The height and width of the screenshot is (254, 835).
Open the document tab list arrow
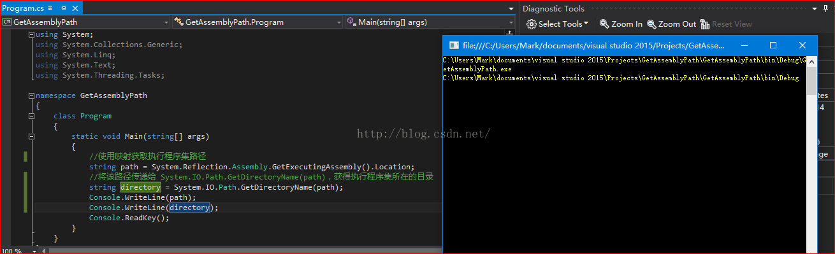pos(511,9)
